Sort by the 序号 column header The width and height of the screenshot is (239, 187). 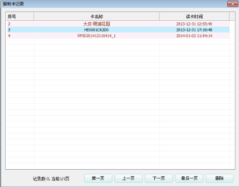[20, 16]
